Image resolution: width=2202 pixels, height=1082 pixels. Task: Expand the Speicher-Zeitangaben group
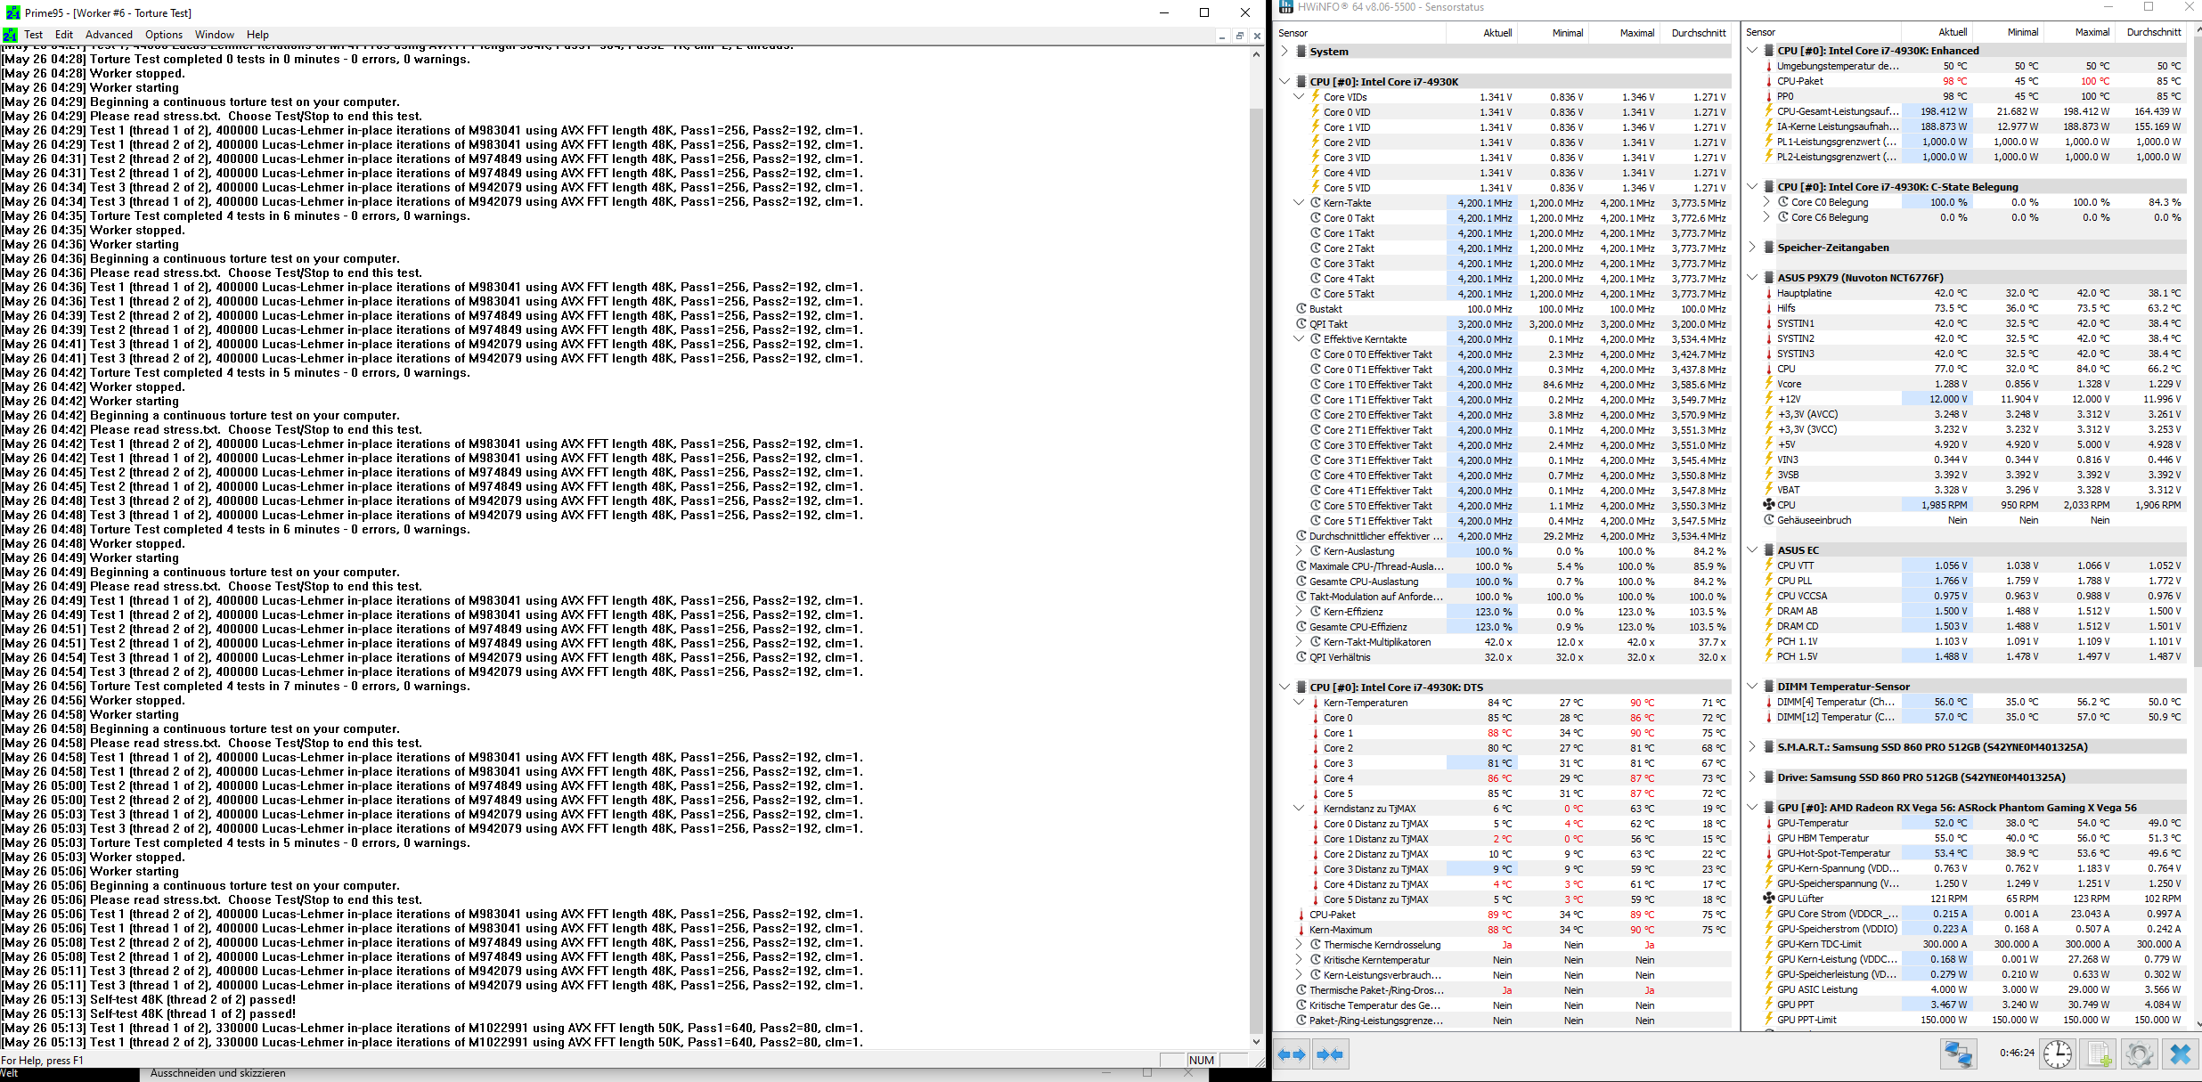(x=1752, y=248)
